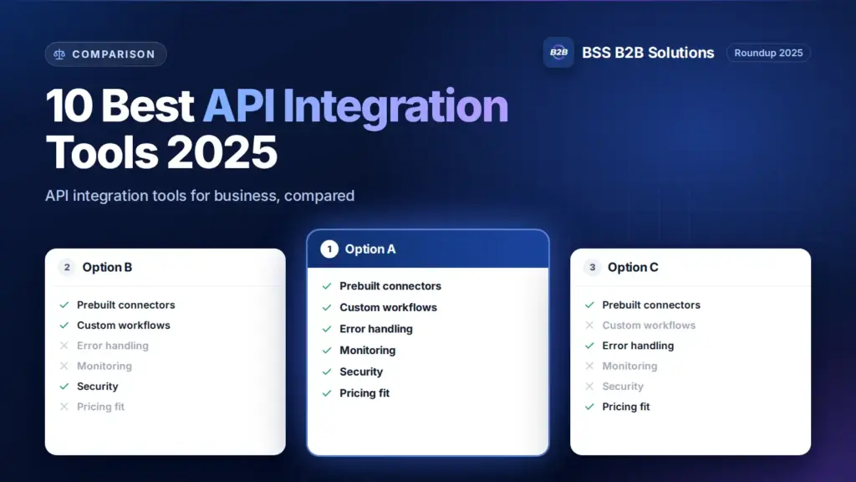Viewport: 856px width, 482px height.
Task: Select the Option B card title
Action: 107,267
